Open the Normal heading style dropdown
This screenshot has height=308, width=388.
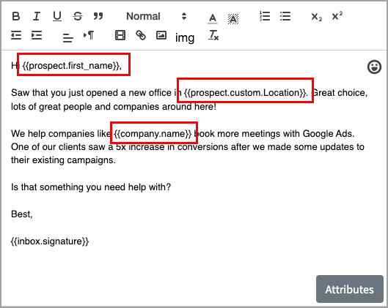pyautogui.click(x=156, y=16)
